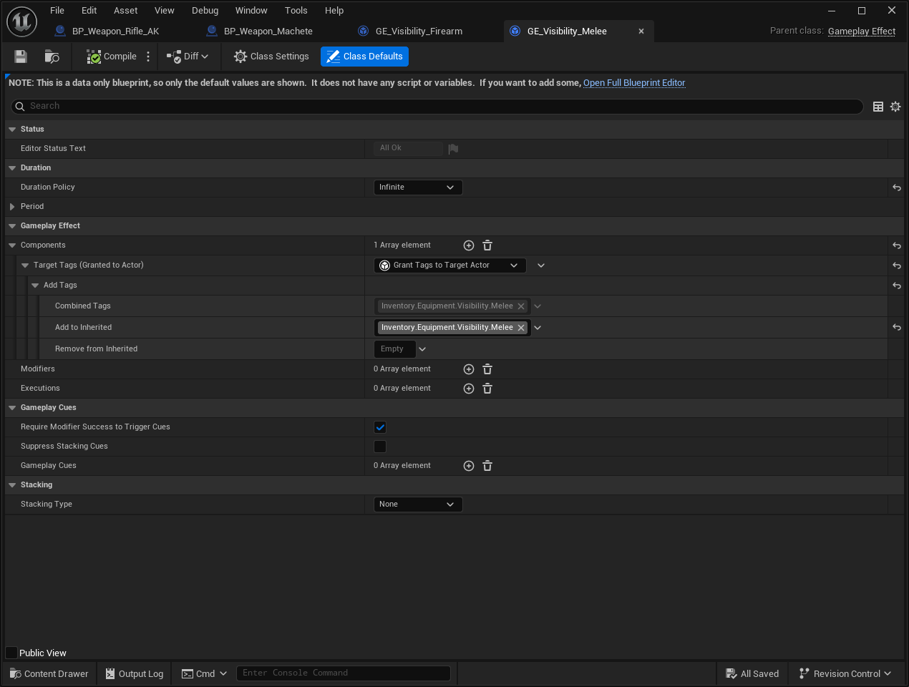Open the details view settings gear
The width and height of the screenshot is (909, 687).
(895, 106)
